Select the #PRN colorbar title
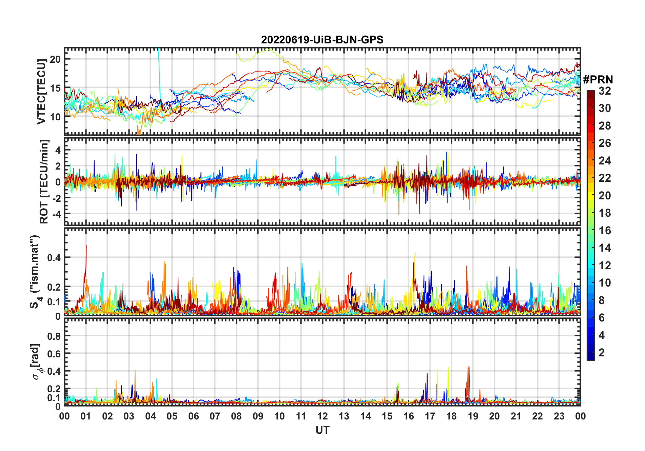 tap(598, 80)
